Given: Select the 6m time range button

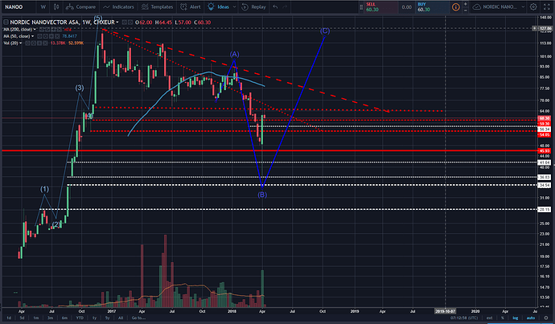Looking at the screenshot, I should tap(64, 318).
